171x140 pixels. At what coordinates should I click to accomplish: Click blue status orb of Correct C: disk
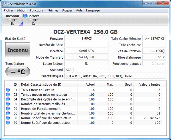(25, 16)
